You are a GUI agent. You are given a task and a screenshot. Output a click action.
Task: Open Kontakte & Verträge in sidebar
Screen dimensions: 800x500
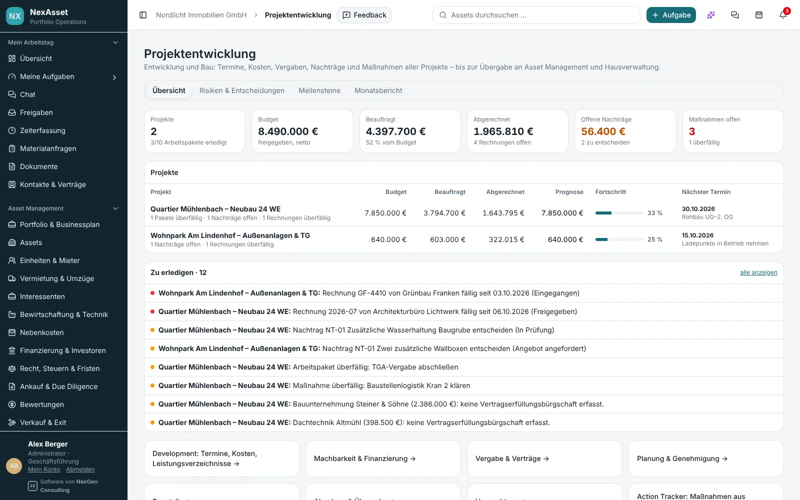[x=63, y=184]
